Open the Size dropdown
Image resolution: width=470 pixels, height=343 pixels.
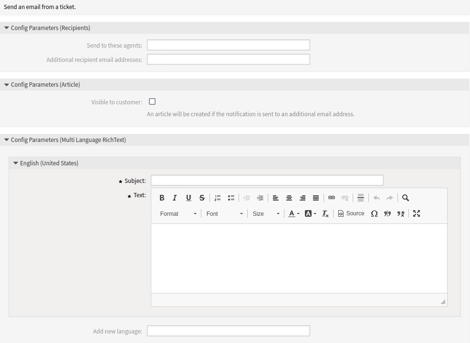pyautogui.click(x=266, y=214)
